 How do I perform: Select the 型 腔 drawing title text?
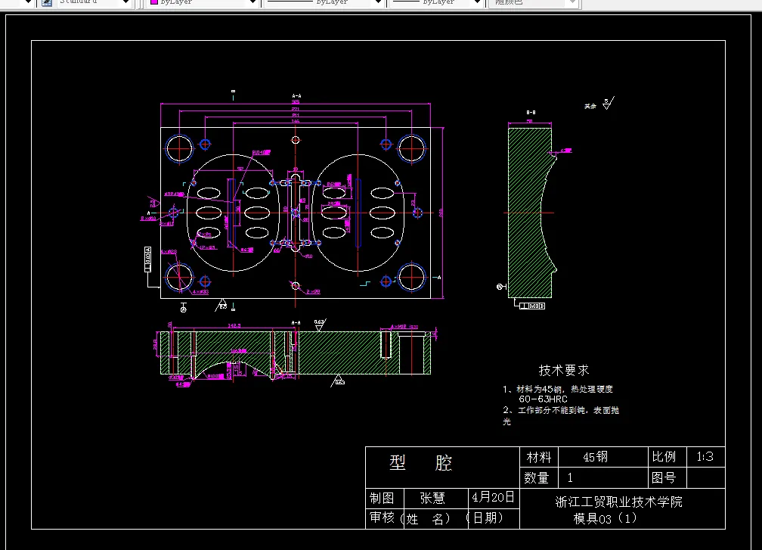[x=421, y=462]
